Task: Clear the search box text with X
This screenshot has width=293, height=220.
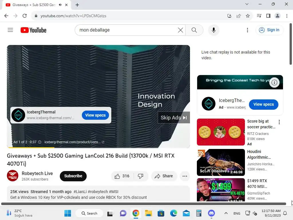Action: (181, 30)
